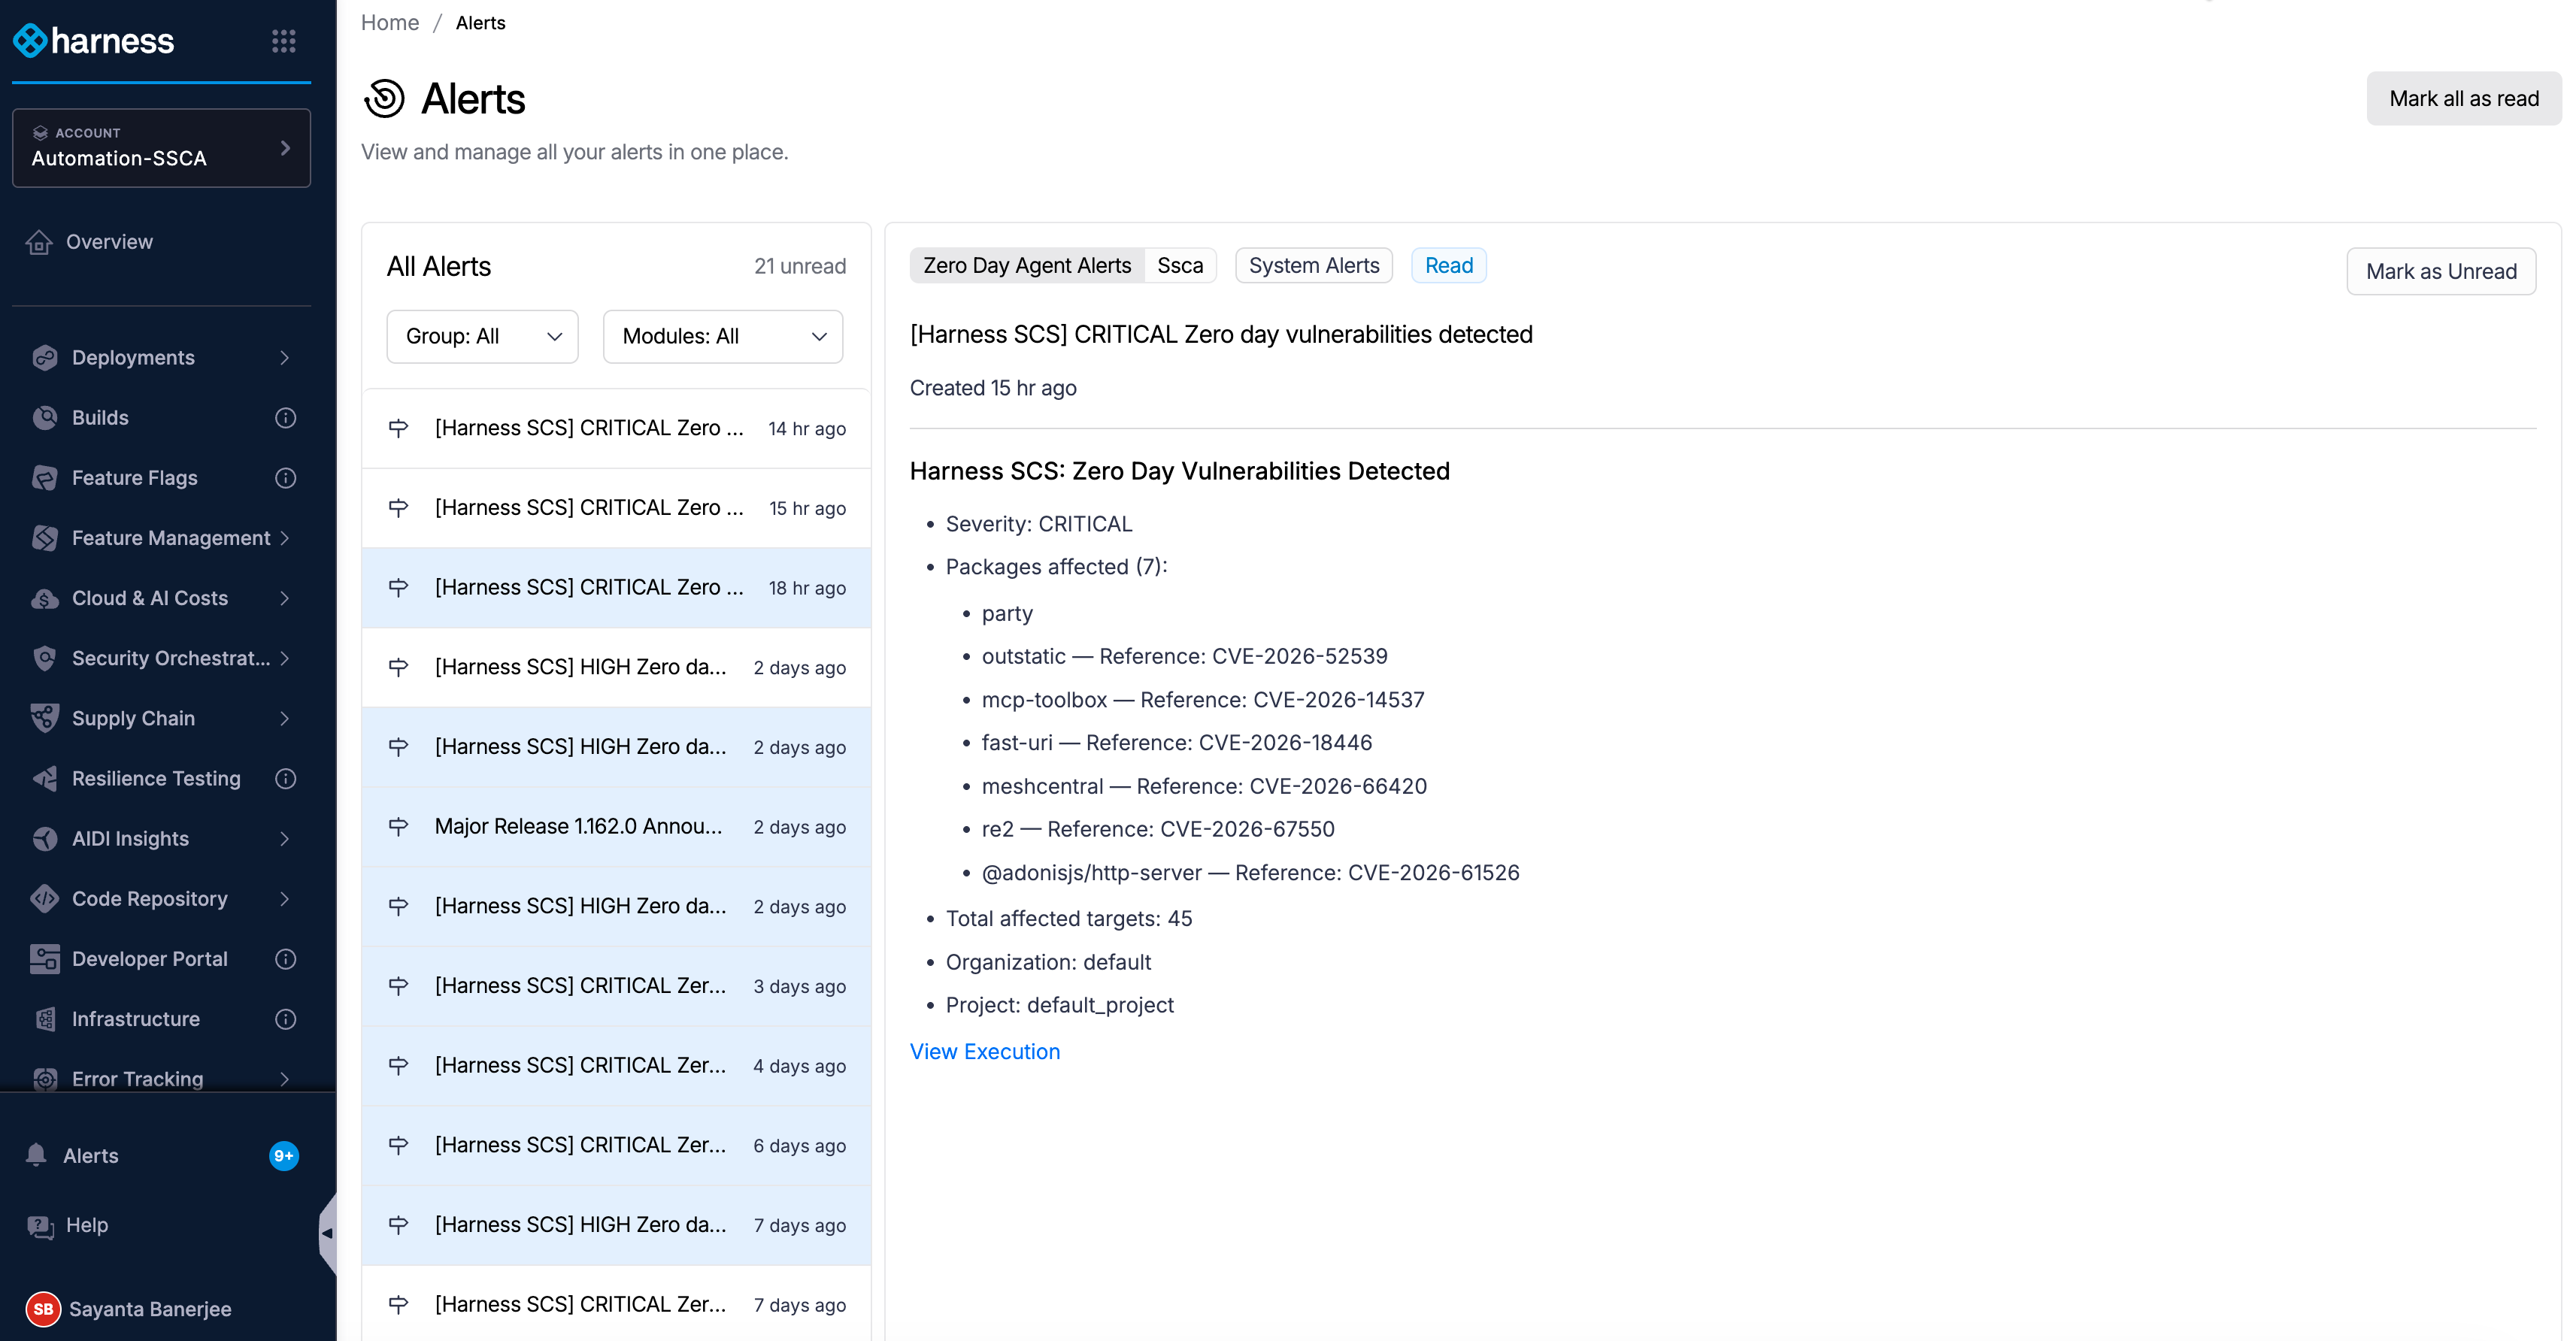Click the Cloud & AI Costs icon
Image resolution: width=2576 pixels, height=1341 pixels.
45,598
